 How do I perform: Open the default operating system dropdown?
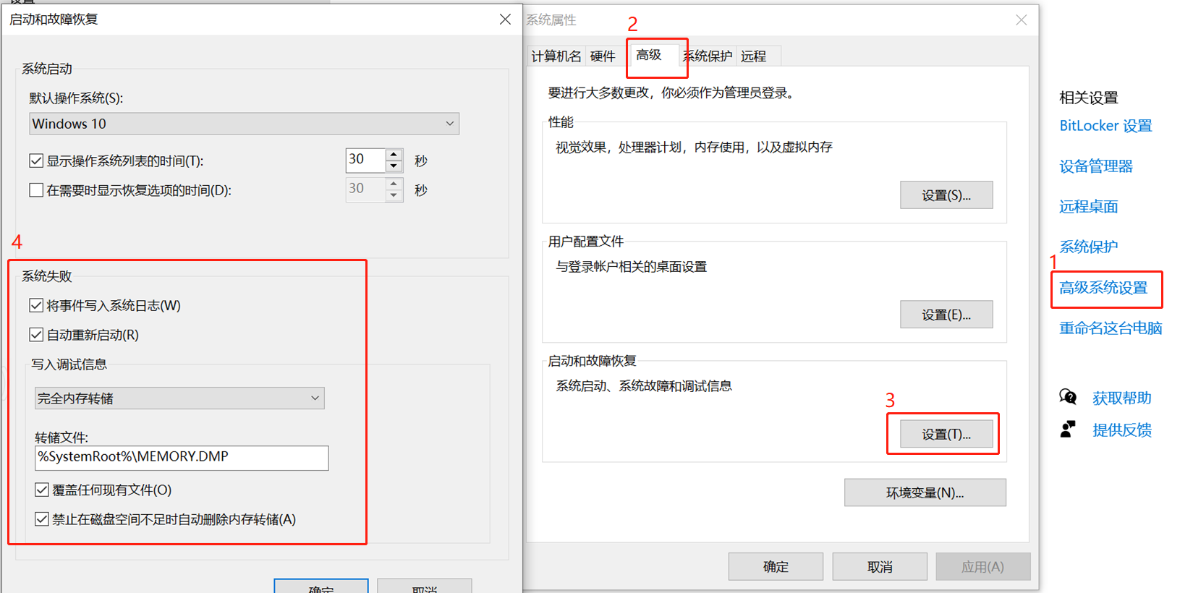[x=244, y=124]
